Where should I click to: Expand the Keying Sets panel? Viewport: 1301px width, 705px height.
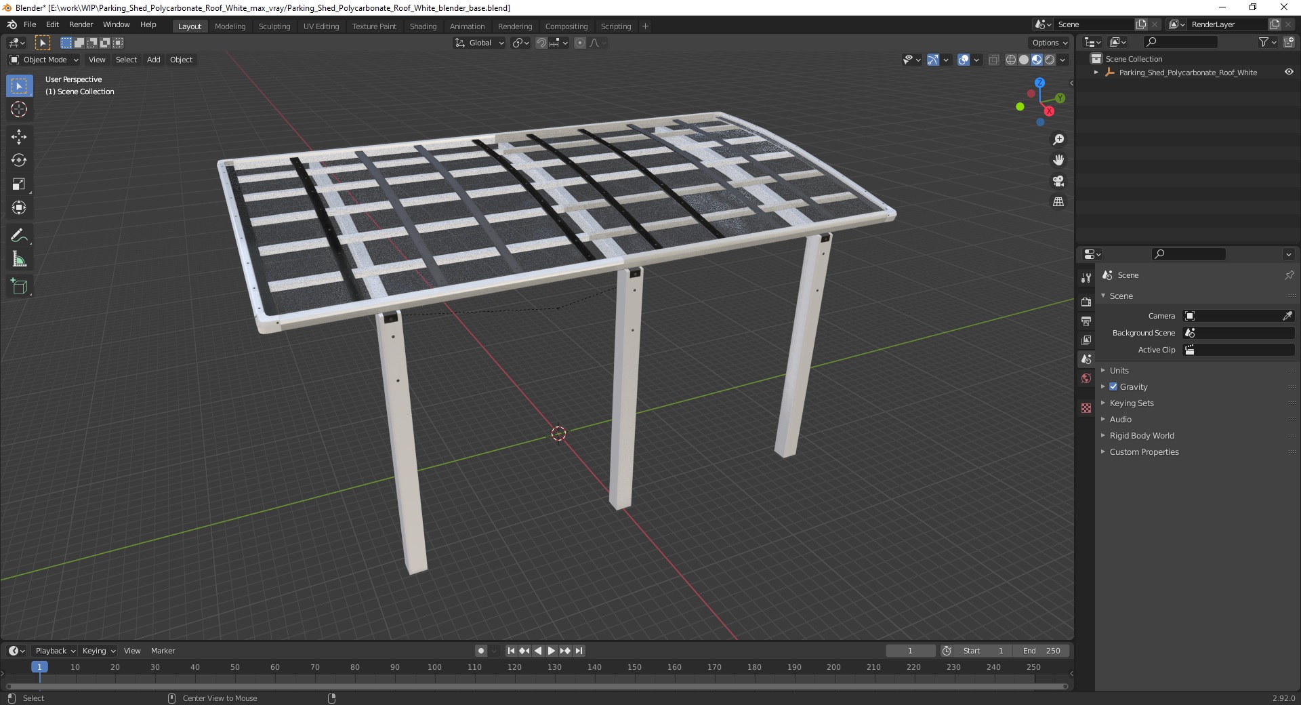point(1131,403)
